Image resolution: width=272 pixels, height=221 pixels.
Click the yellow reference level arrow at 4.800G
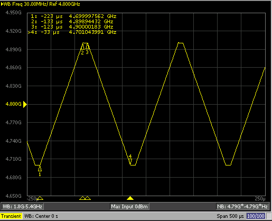click(x=25, y=104)
